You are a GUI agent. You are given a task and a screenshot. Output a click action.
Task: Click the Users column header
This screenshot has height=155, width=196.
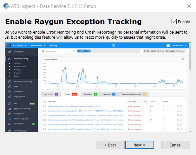coord(166,101)
